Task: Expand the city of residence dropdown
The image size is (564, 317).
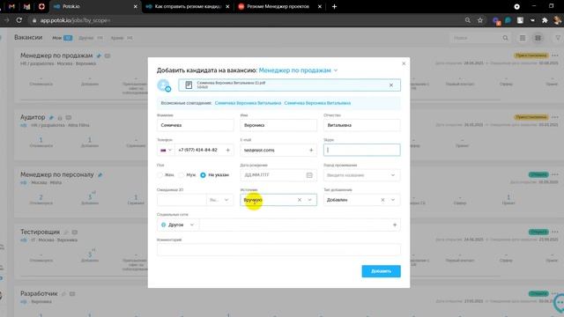Action: tap(393, 175)
